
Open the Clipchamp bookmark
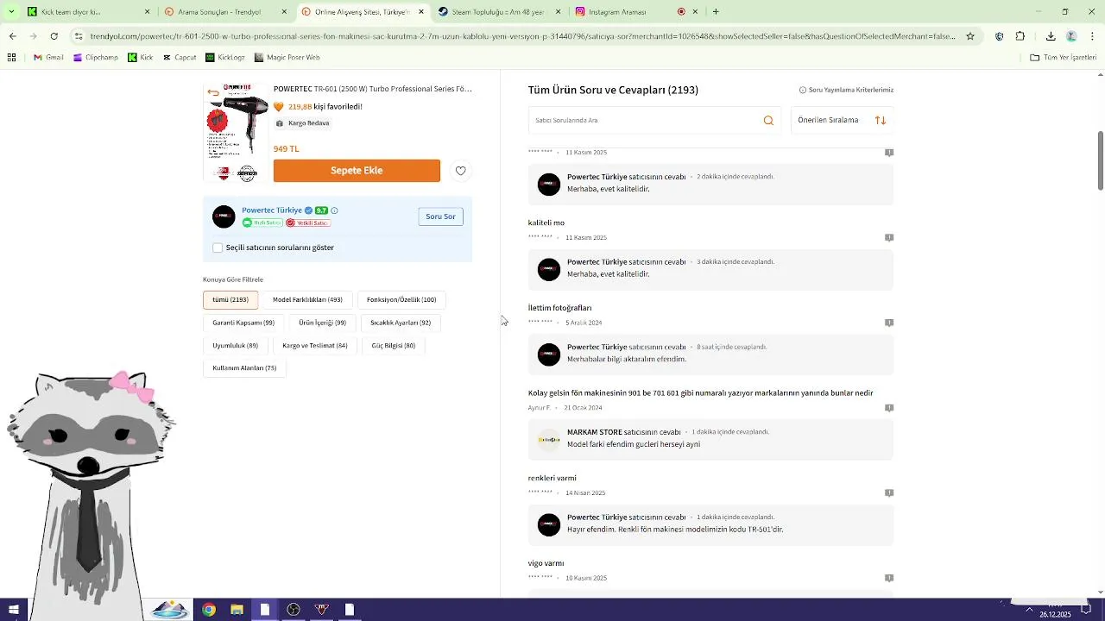click(x=96, y=58)
